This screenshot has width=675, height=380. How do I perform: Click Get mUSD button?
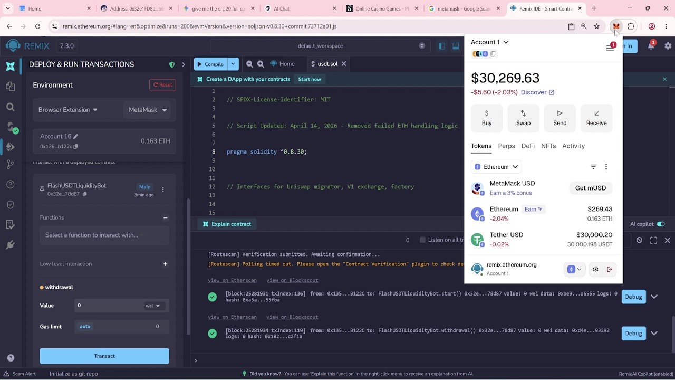click(x=590, y=188)
